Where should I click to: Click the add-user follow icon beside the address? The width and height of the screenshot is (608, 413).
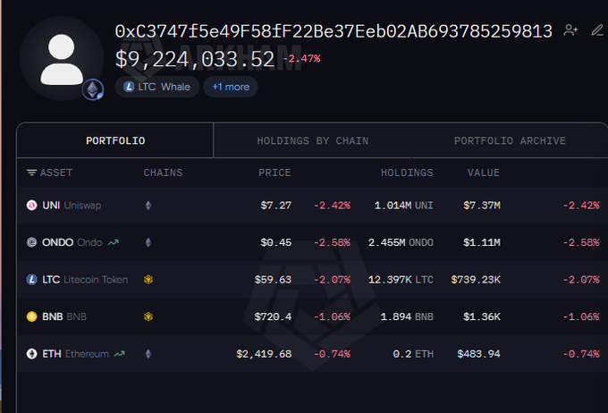pyautogui.click(x=570, y=30)
